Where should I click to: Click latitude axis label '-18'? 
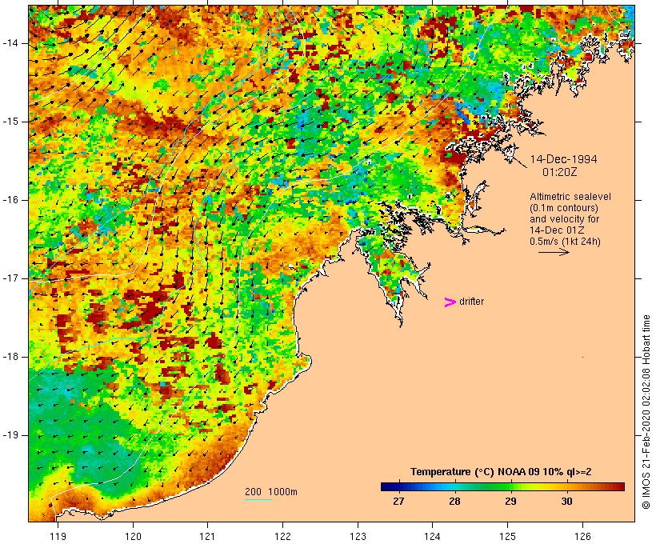(x=10, y=357)
